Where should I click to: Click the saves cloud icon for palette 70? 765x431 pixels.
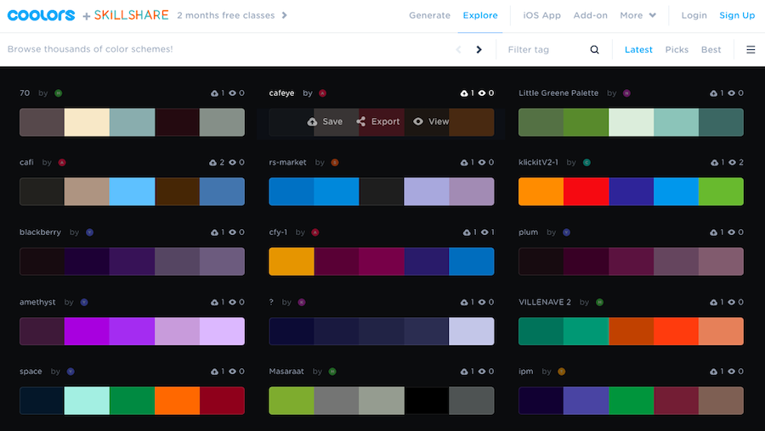pos(214,93)
